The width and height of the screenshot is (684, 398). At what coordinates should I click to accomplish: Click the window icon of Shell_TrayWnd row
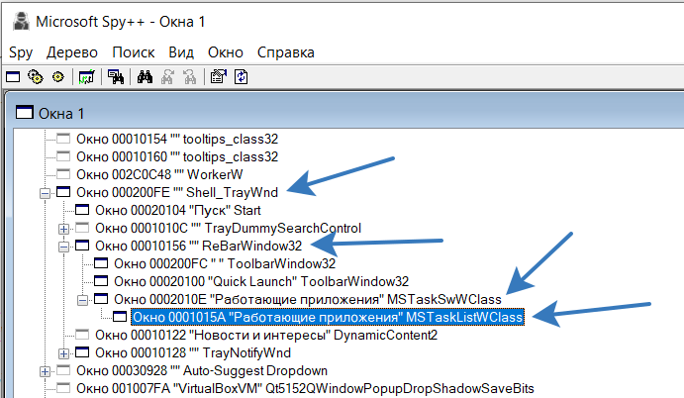pyautogui.click(x=63, y=192)
